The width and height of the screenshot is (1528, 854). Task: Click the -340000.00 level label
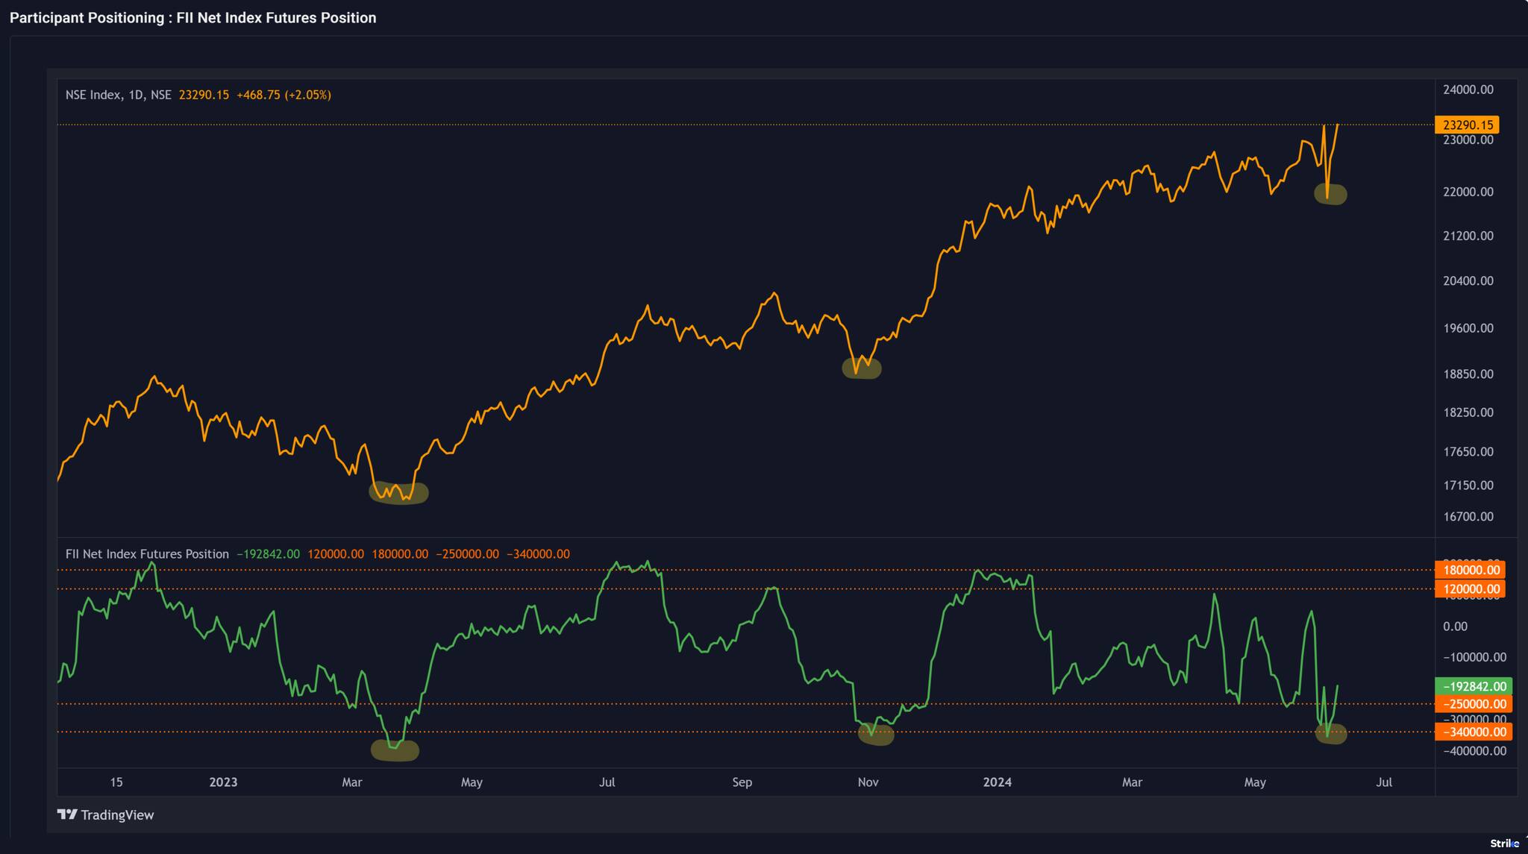tap(1473, 732)
